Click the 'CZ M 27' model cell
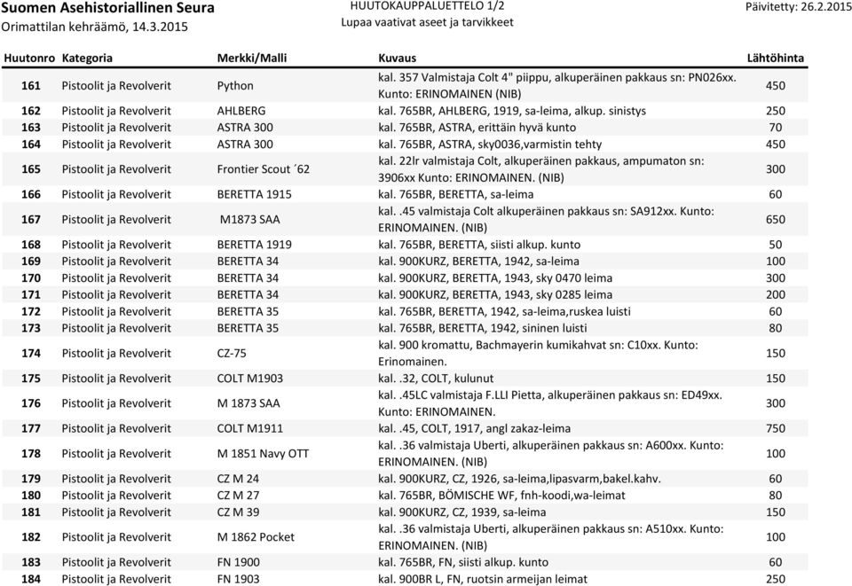The image size is (852, 586). click(238, 496)
